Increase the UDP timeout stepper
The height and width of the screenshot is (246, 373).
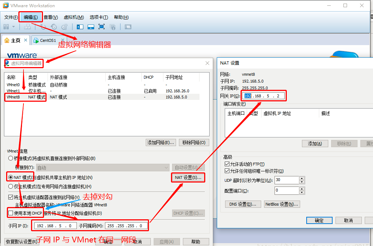point(302,179)
